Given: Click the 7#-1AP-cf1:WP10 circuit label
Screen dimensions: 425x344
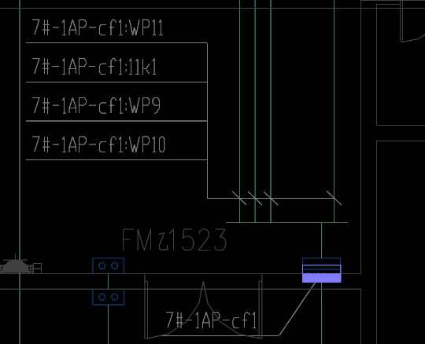Looking at the screenshot, I should 98,145.
